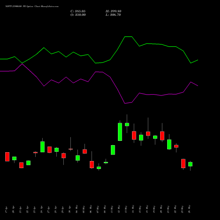This screenshot has width=220, height=220.
Task: Click the green indicator line peak near 13 May
Action: pos(128,37)
